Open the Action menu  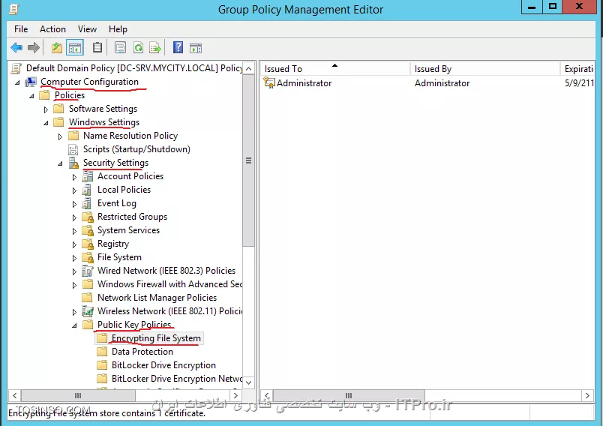(x=52, y=29)
